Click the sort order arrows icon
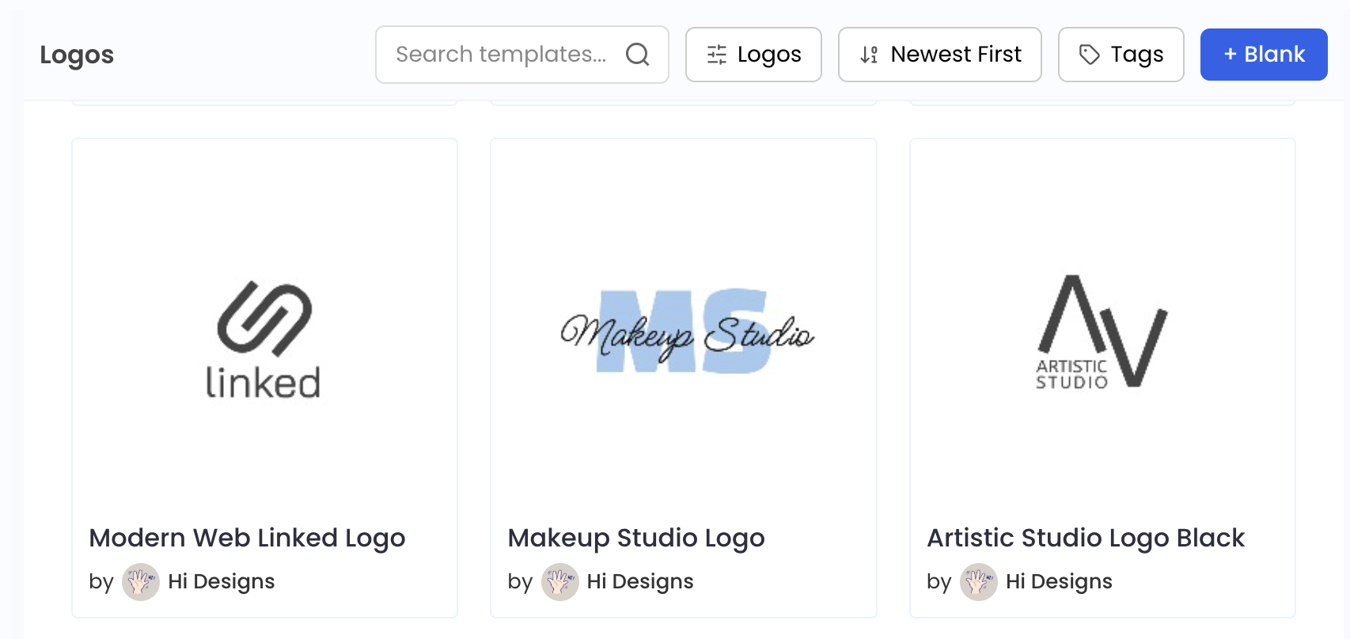This screenshot has width=1350, height=639. pos(869,55)
